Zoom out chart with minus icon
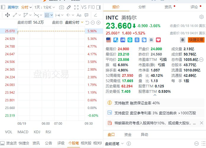 click(x=93, y=23)
